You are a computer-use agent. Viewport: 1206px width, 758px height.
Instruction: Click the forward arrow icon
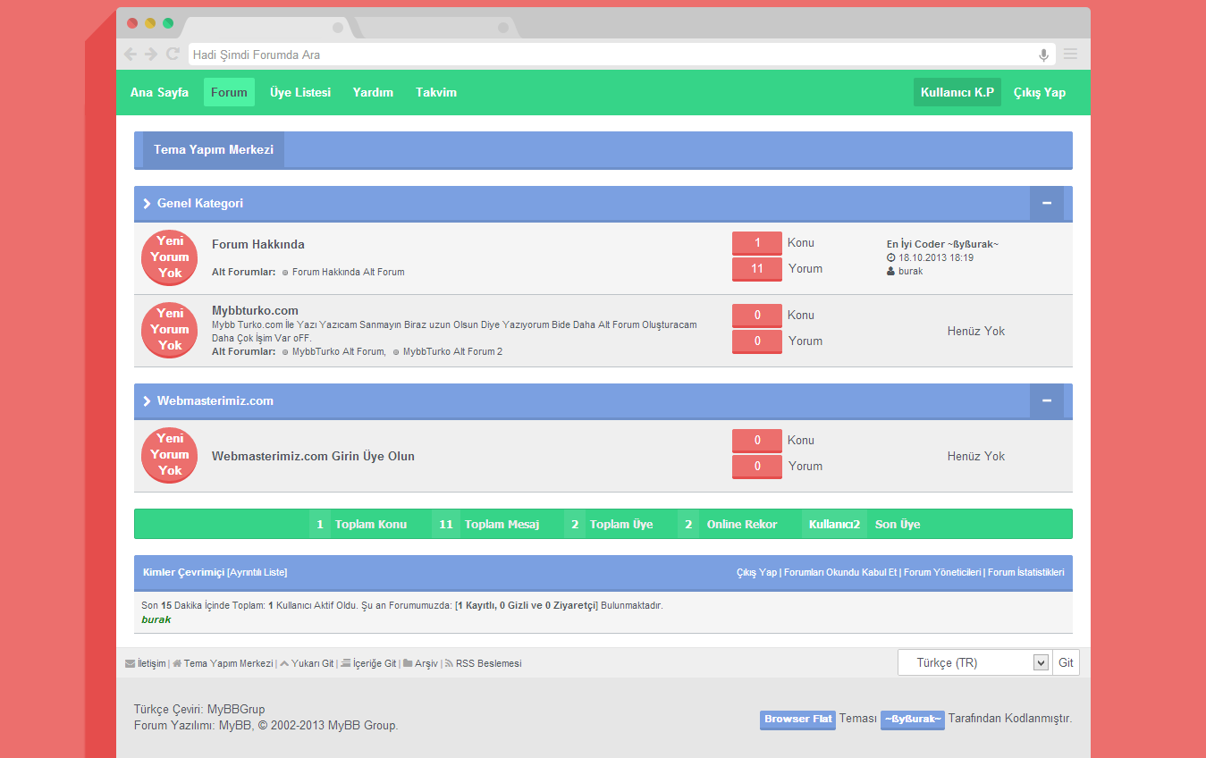(x=151, y=55)
